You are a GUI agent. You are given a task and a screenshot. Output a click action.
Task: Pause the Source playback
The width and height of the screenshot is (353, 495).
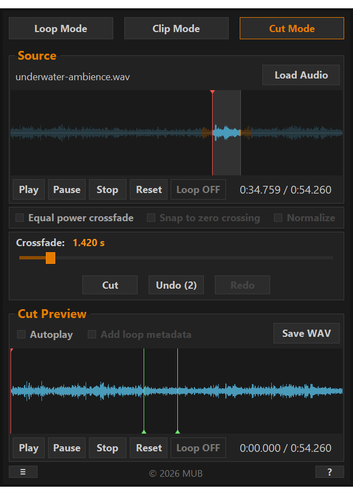67,189
